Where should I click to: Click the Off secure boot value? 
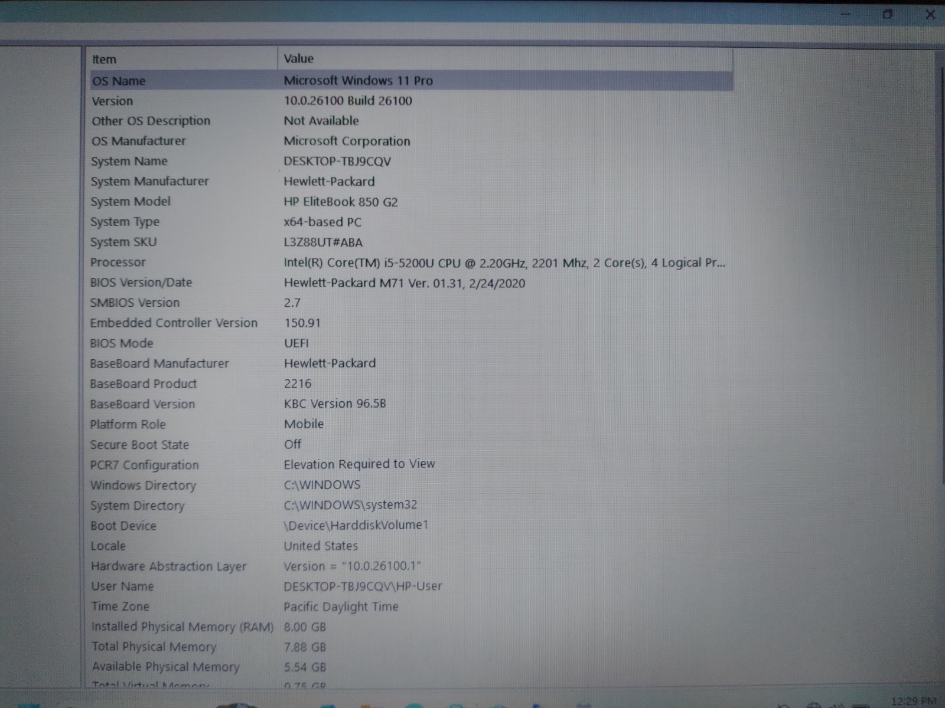(x=292, y=444)
